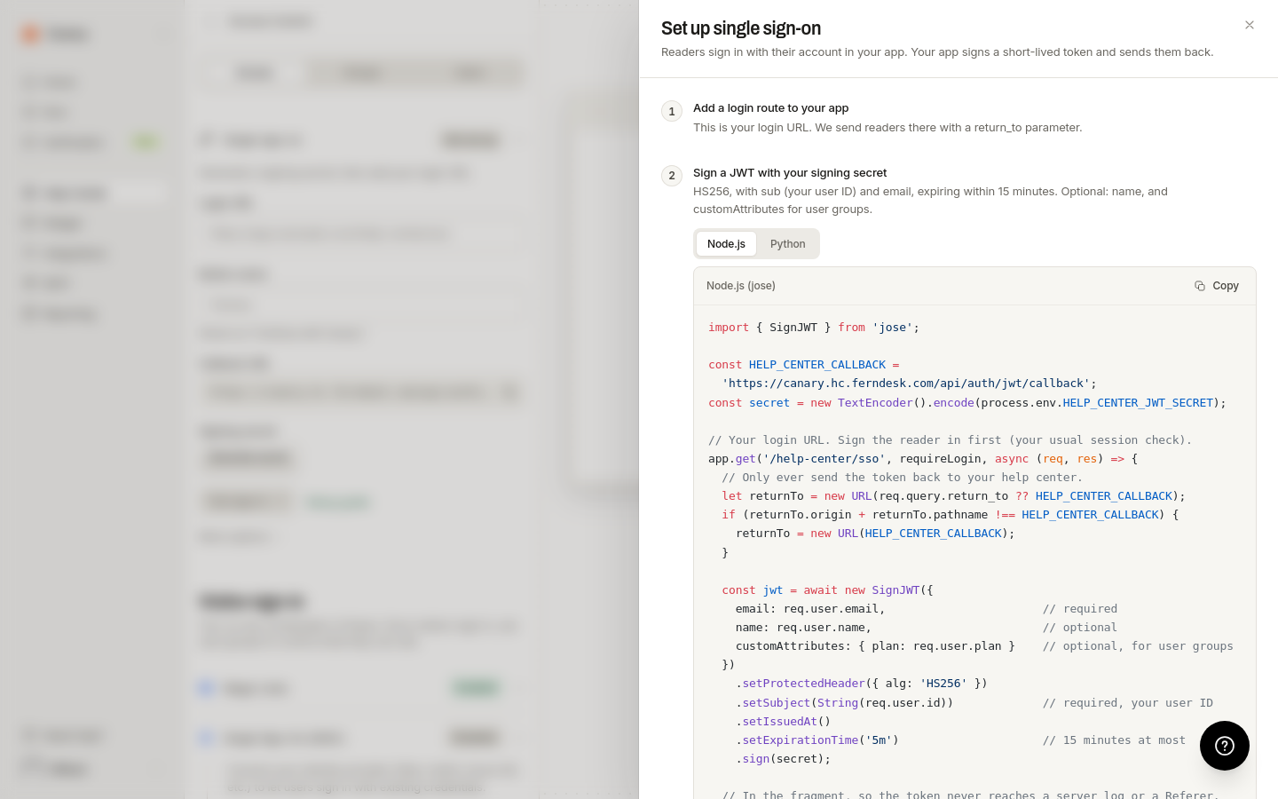Viewport: 1278px width, 799px height.
Task: Click the app.get('/help-center/sso') code line
Action: click(923, 459)
